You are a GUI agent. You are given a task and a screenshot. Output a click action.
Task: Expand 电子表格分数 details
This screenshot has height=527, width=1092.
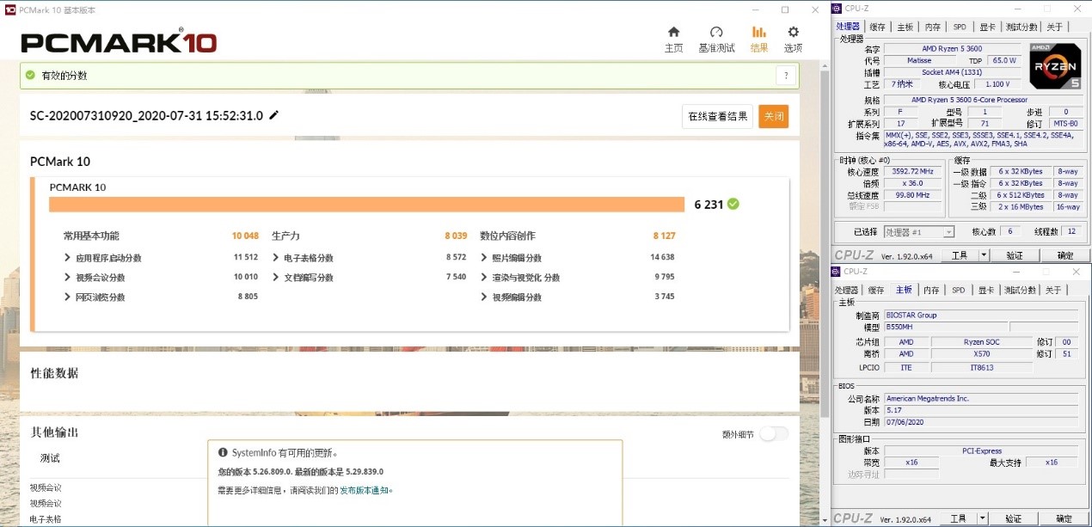point(276,258)
